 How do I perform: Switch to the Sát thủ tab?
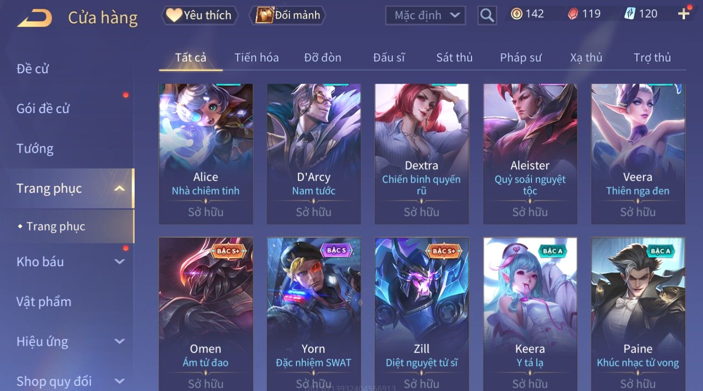[x=454, y=57]
